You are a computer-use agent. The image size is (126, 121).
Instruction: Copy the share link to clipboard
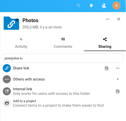pyautogui.click(x=107, y=68)
